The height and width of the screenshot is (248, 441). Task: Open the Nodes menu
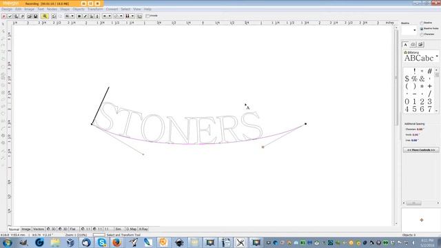[x=52, y=9]
